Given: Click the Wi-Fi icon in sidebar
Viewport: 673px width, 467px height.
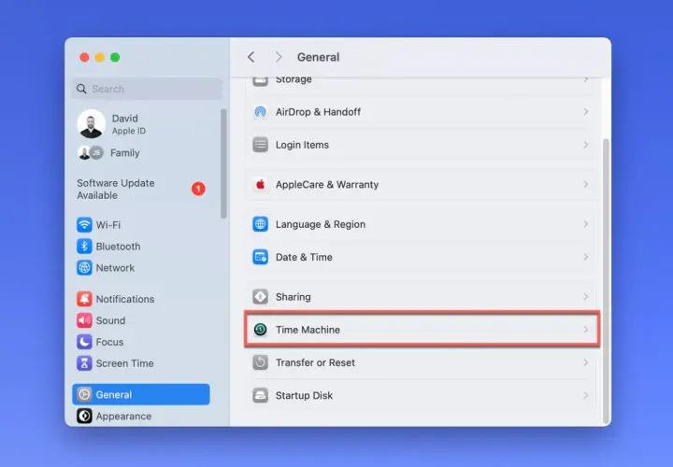Looking at the screenshot, I should (x=84, y=225).
